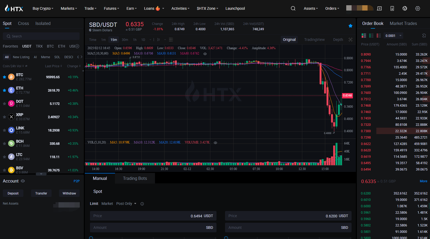Expand the $HTX Zone menu
This screenshot has width=430, height=239.
click(207, 8)
